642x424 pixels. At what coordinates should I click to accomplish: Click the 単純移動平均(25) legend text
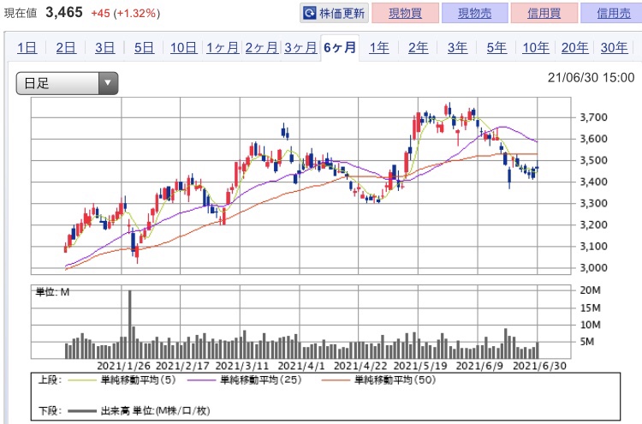(261, 380)
